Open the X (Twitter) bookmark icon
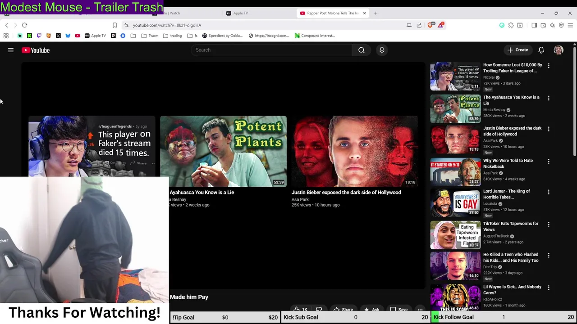Screen dimensions: 577x324 pyautogui.click(x=58, y=36)
